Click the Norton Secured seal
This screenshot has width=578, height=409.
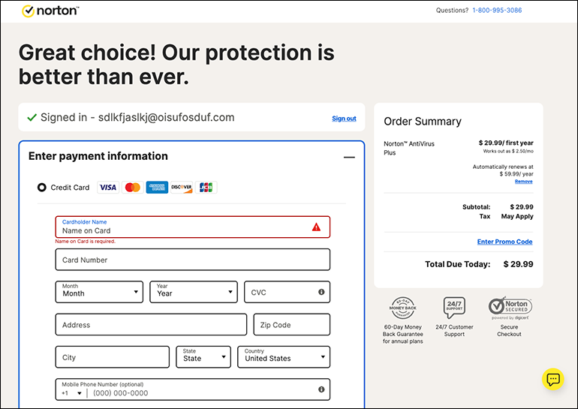point(510,307)
